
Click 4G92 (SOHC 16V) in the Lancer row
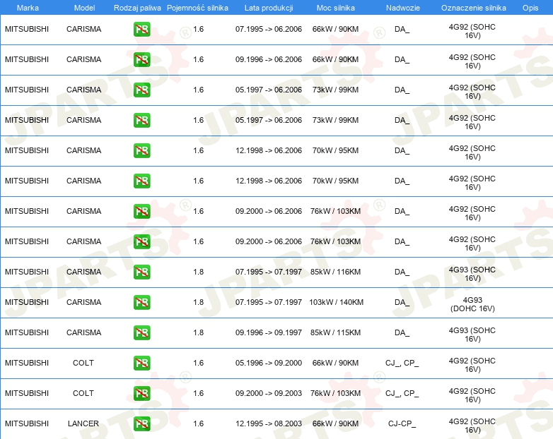472,426
